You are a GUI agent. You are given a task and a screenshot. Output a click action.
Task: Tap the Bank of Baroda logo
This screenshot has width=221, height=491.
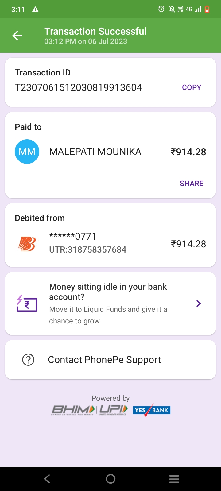[x=27, y=244]
